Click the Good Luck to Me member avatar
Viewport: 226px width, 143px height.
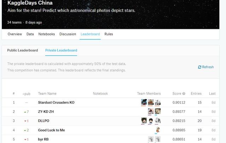(x=158, y=130)
